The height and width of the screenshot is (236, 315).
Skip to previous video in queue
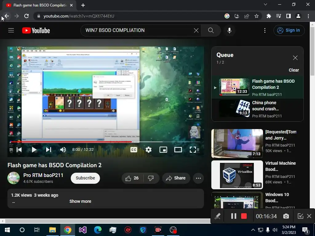(19, 150)
